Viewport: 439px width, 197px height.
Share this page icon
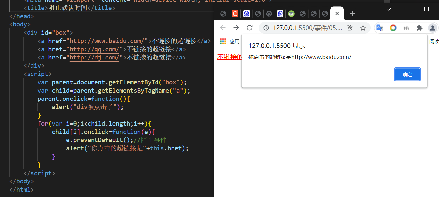coord(349,28)
